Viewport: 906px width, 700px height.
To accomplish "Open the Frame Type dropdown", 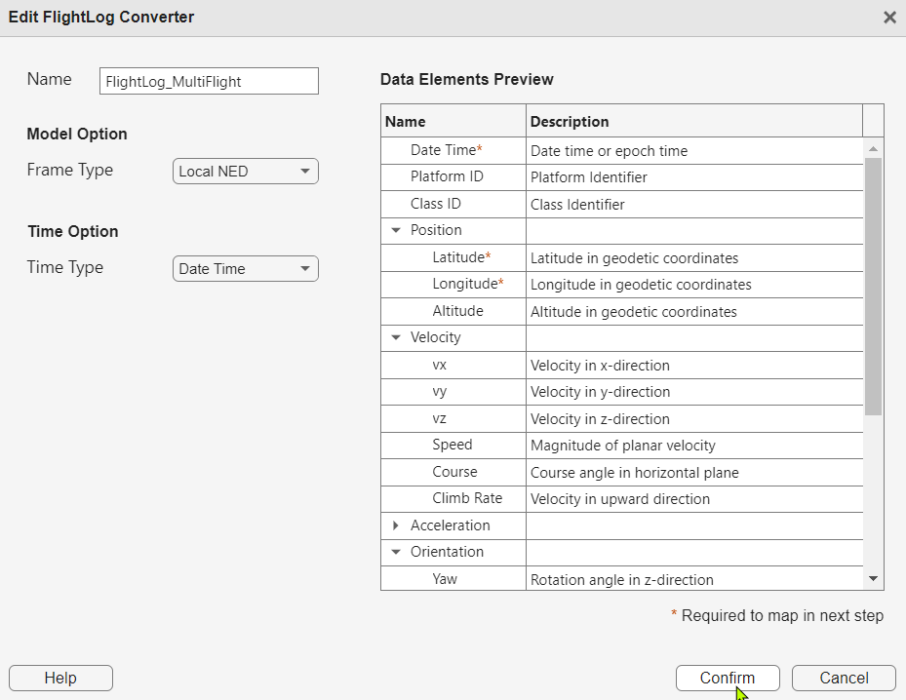I will [245, 172].
